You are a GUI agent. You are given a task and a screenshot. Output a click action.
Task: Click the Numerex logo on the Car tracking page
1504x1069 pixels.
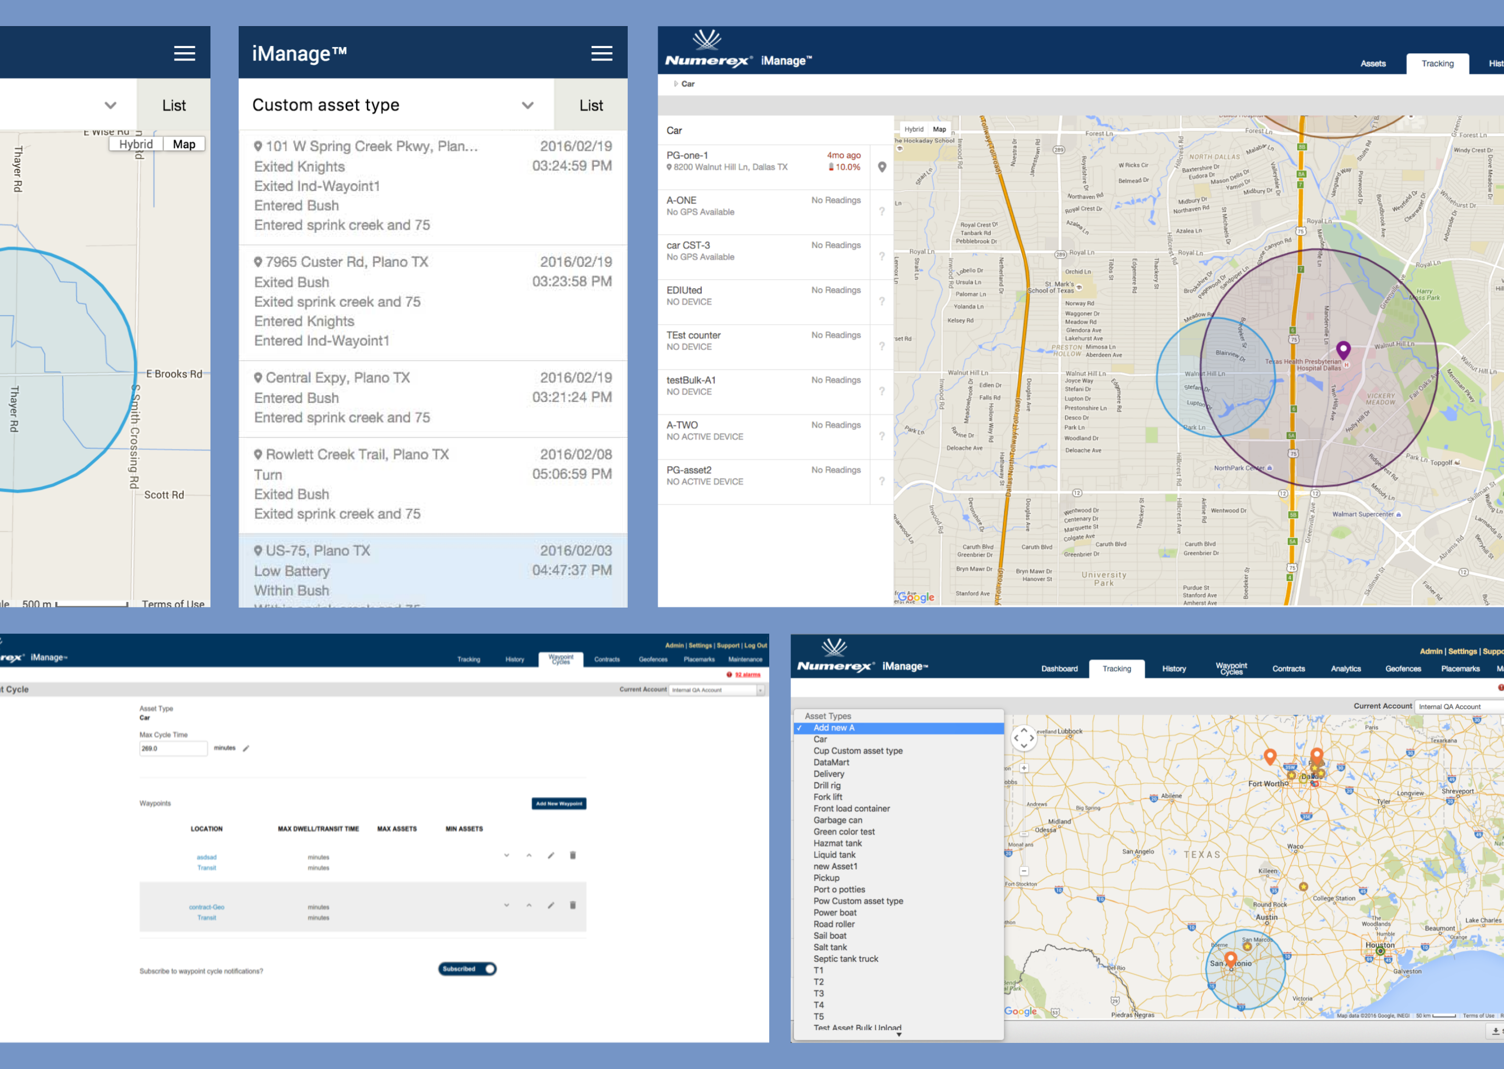(x=709, y=49)
